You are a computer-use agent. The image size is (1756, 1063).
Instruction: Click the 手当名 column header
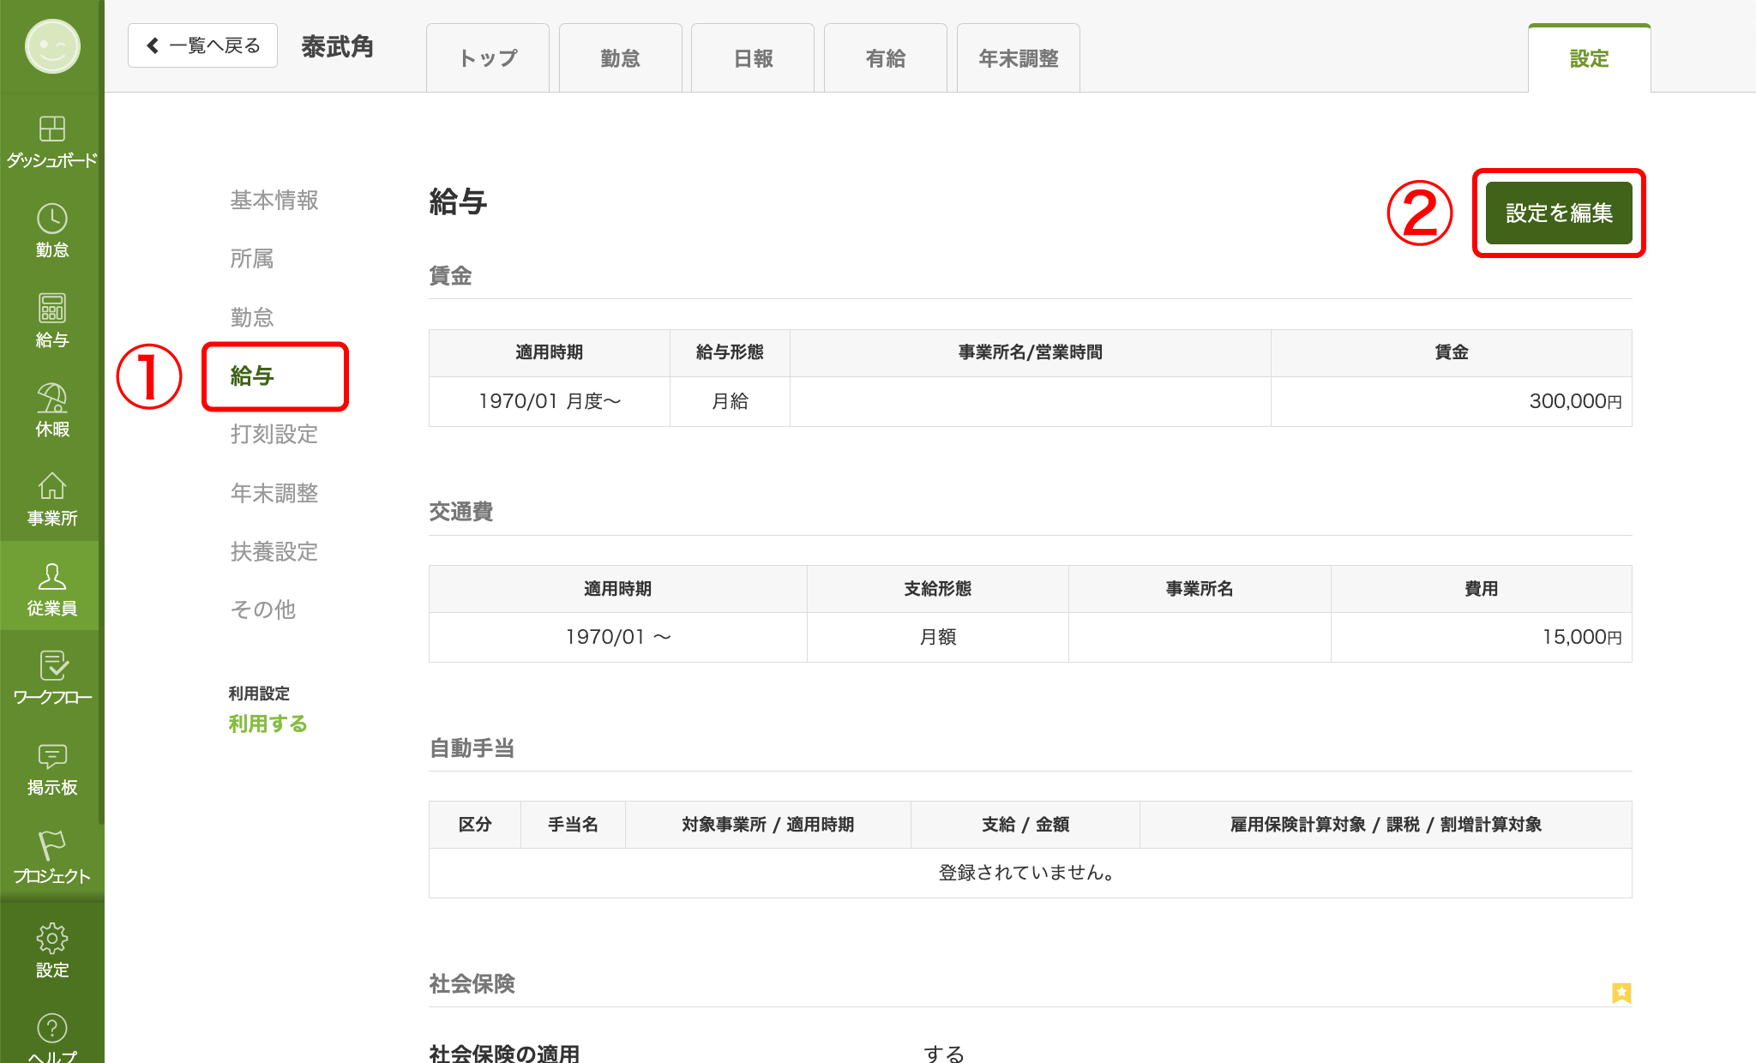point(573,825)
